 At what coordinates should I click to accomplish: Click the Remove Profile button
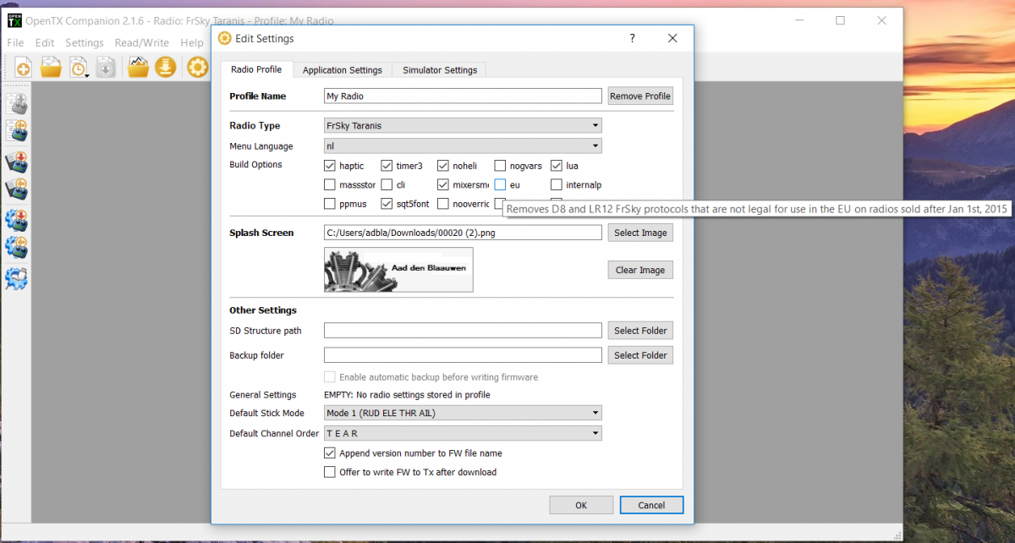640,96
